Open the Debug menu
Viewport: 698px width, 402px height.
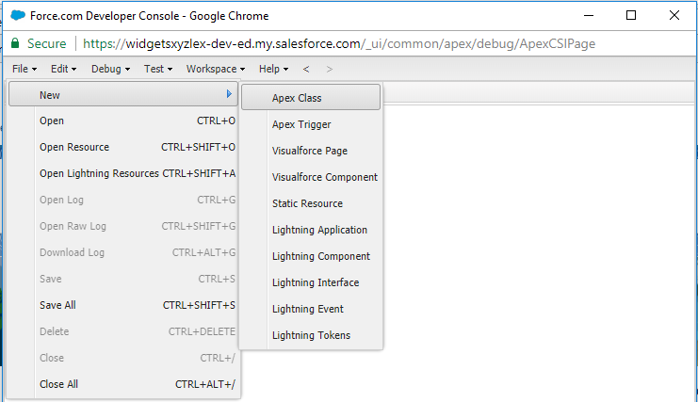click(x=110, y=69)
